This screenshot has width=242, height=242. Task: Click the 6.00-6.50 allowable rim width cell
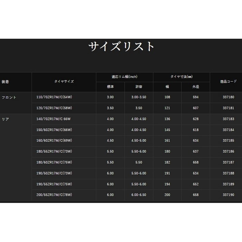139,195
